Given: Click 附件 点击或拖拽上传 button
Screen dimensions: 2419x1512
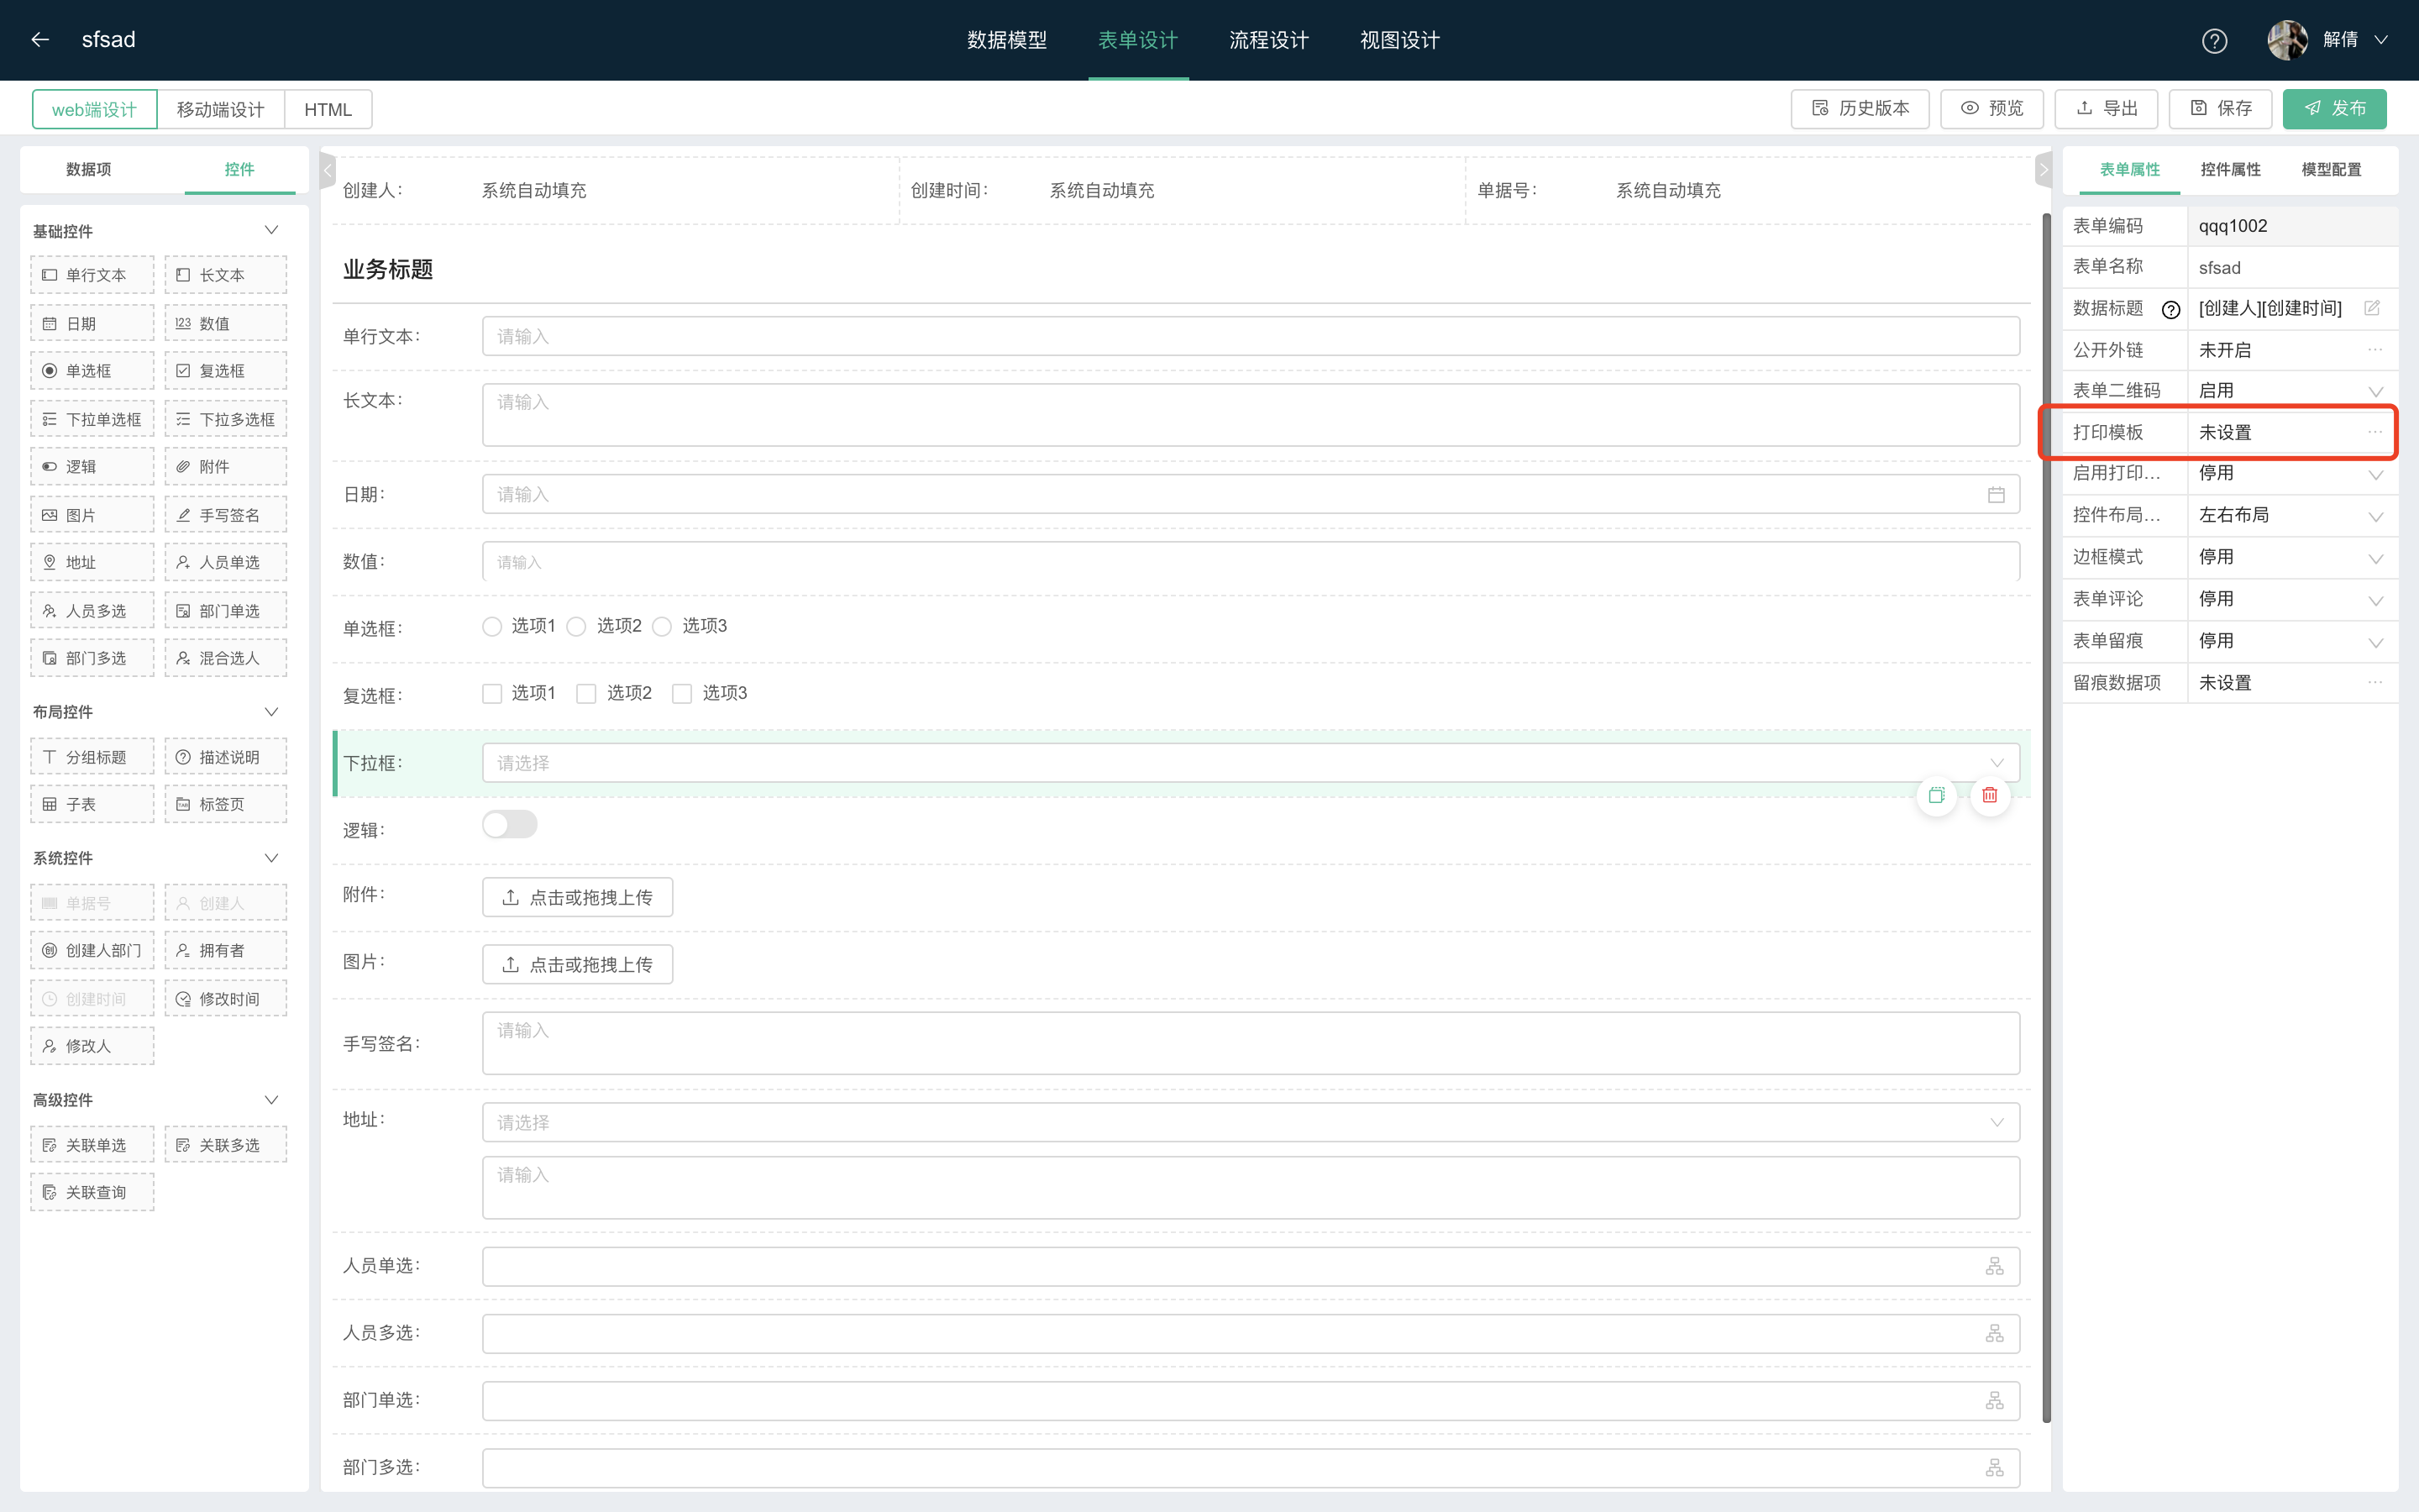Looking at the screenshot, I should click(x=577, y=897).
